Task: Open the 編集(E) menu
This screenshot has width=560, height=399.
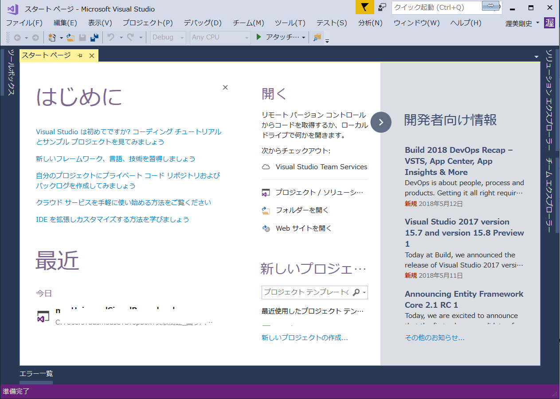Action: point(65,23)
